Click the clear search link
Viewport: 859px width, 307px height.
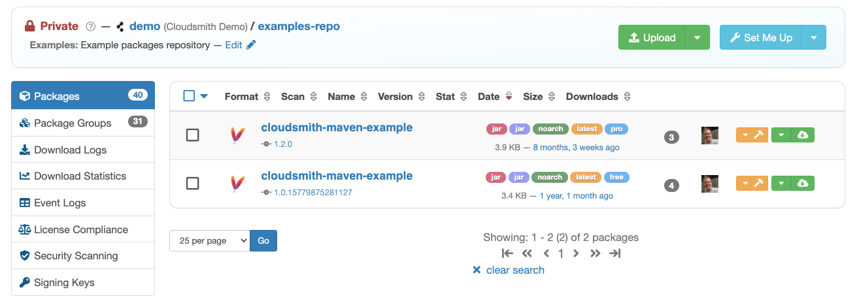tap(508, 270)
